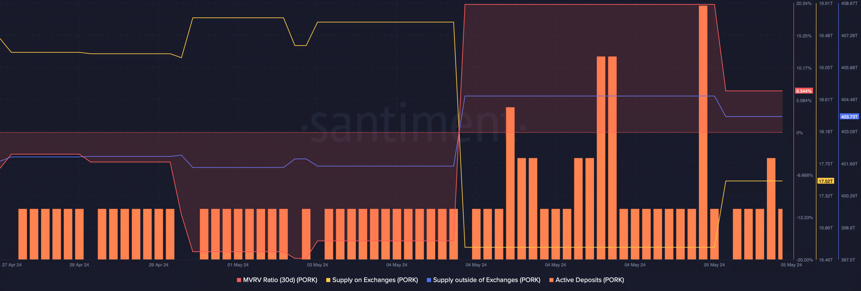This screenshot has height=291, width=861.
Task: Click the 405.88T axis label
Action: [x=849, y=67]
